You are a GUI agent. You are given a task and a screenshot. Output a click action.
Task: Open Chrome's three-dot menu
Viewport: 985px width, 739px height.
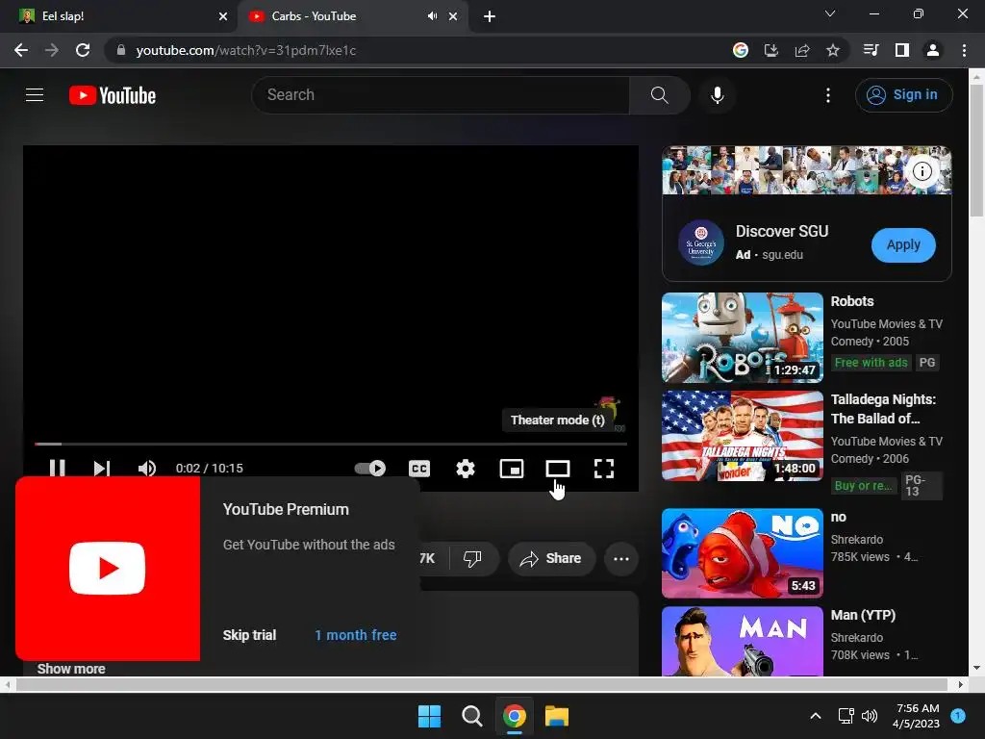[x=964, y=50]
